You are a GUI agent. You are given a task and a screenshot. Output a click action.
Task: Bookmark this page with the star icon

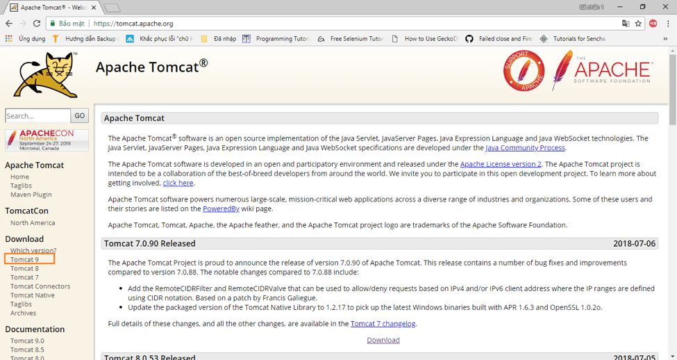[x=638, y=24]
